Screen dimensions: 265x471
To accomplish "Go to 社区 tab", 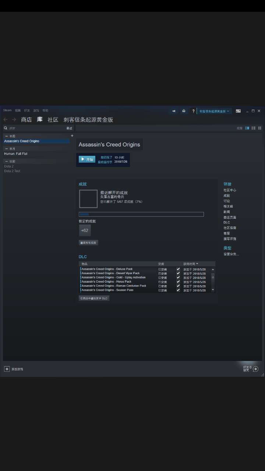I will tap(53, 120).
